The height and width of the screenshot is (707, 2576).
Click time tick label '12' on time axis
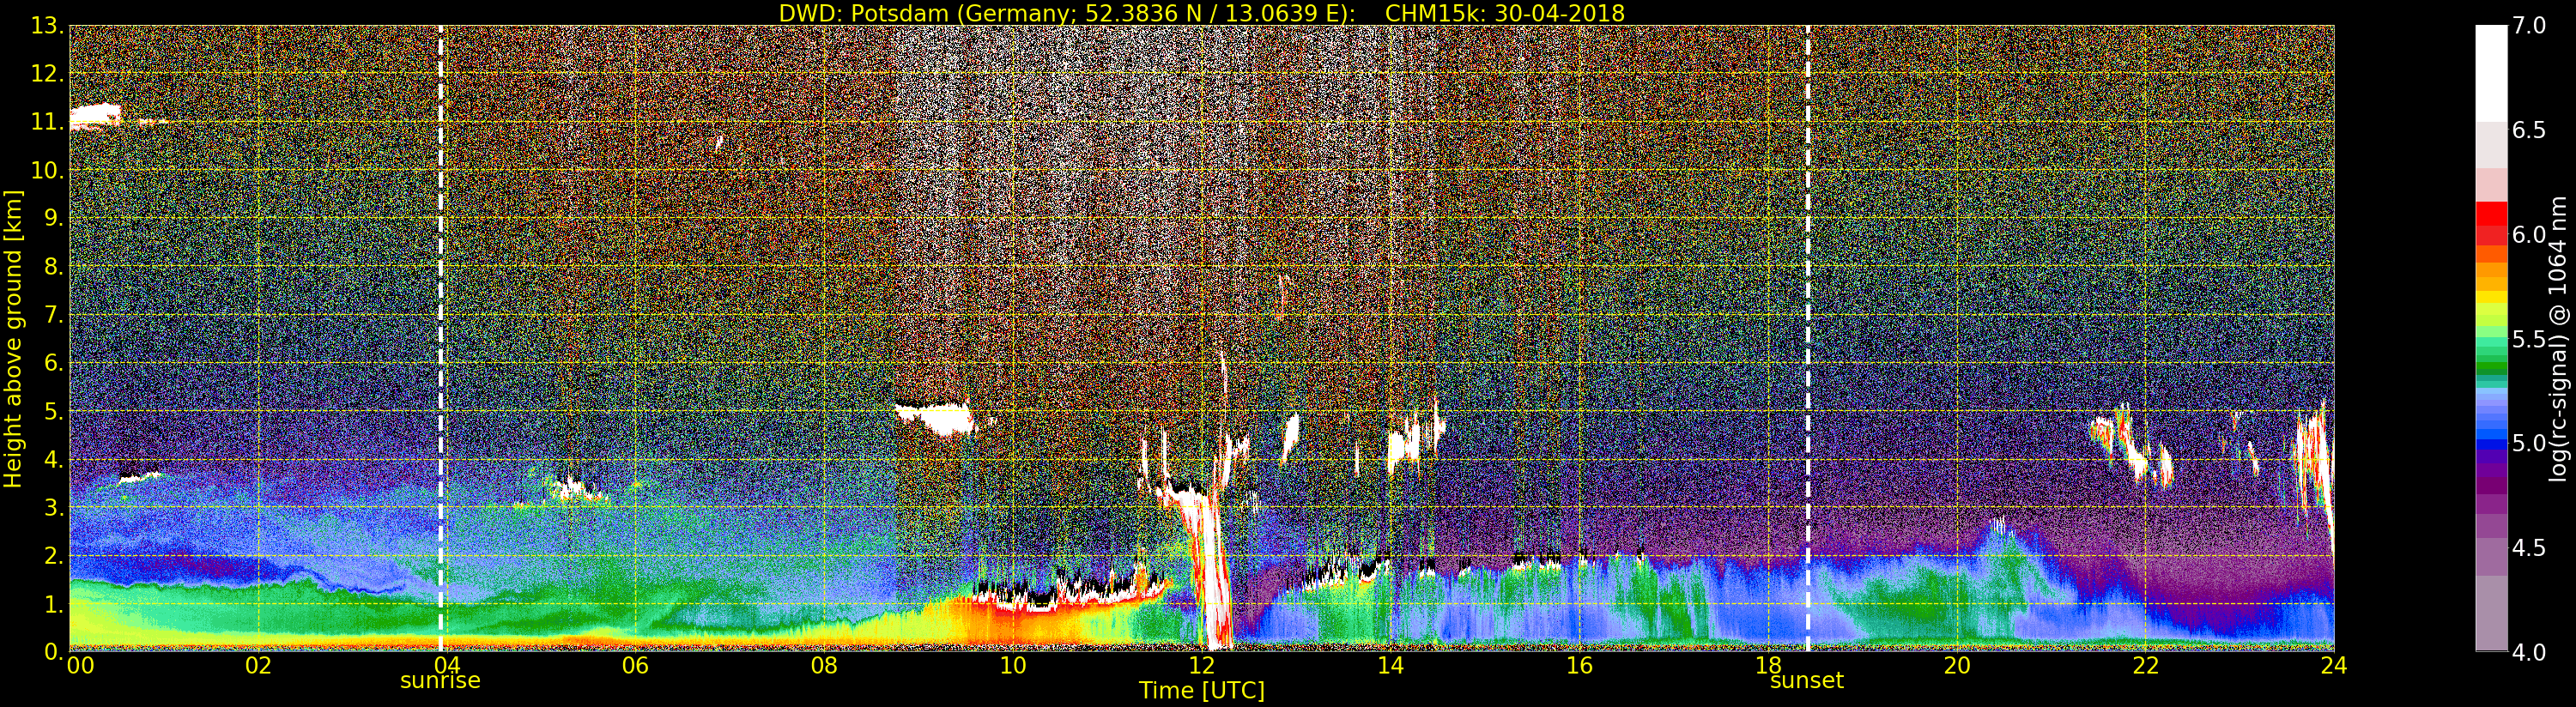[1201, 665]
